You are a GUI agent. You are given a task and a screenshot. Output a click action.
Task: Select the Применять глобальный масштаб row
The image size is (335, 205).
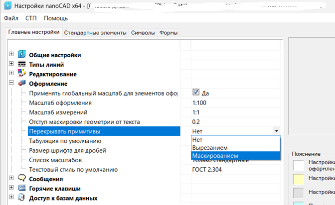coord(103,94)
